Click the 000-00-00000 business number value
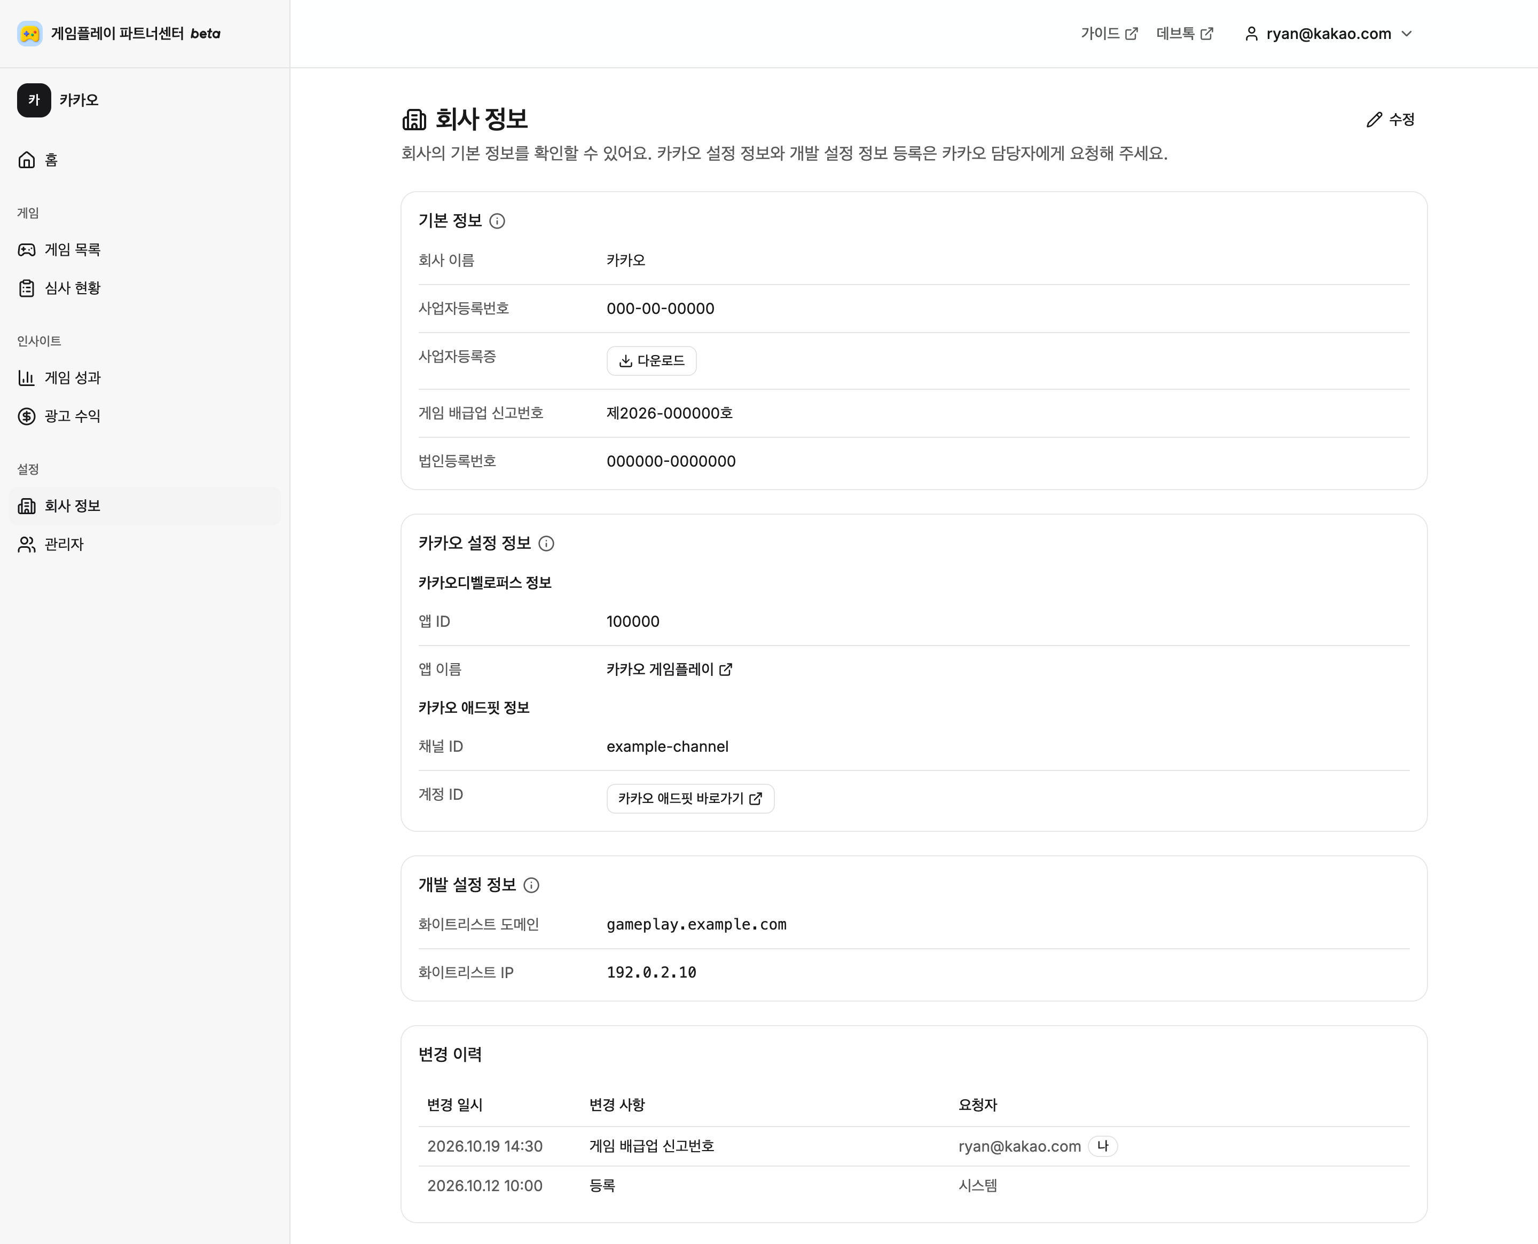 click(660, 309)
